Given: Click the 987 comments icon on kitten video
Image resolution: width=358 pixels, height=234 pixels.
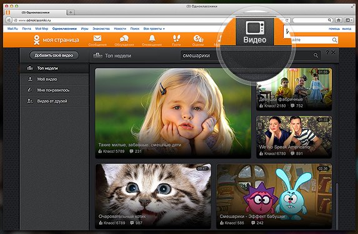Looking at the screenshot, I should [136, 223].
